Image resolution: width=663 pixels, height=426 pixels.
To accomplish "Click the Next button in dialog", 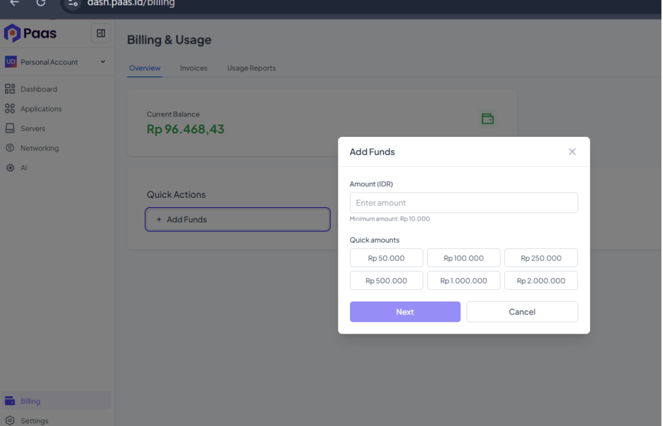I will point(405,312).
